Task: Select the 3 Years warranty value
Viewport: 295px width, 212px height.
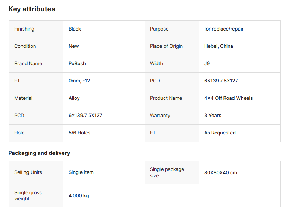Action: click(212, 116)
